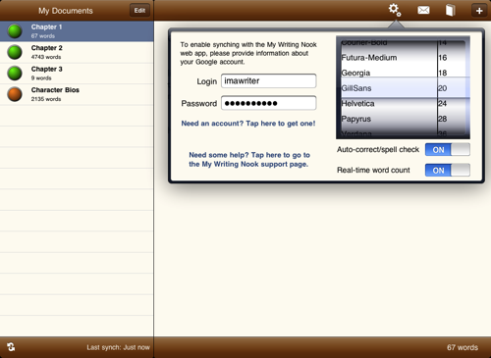The image size is (491, 358).
Task: Toggle Auto-correct/spell check switch
Action: pyautogui.click(x=448, y=150)
